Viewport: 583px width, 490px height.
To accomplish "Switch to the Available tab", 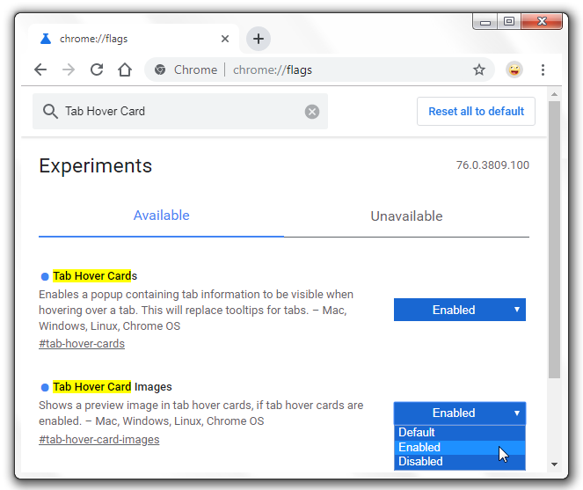I will pyautogui.click(x=162, y=216).
